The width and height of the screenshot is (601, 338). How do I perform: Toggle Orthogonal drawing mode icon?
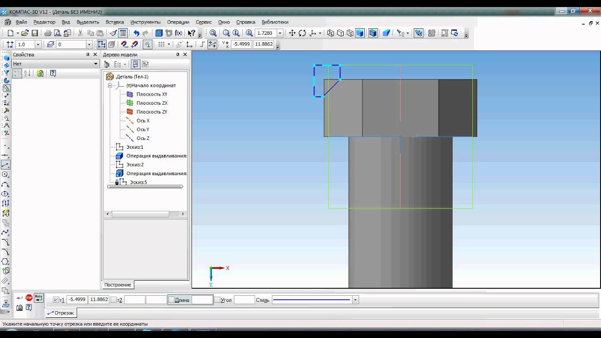coord(202,44)
